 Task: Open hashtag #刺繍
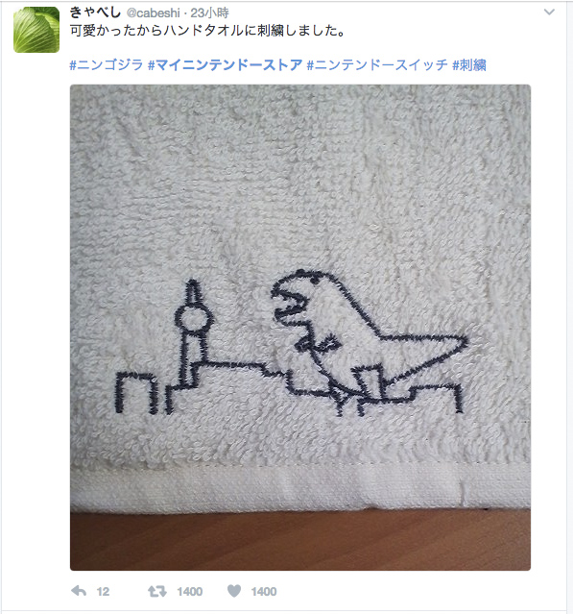coord(469,64)
